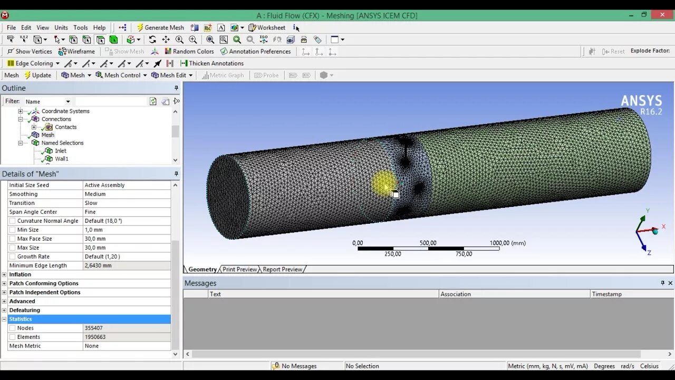
Task: Toggle the Growth Rate checkbox
Action: 12,256
